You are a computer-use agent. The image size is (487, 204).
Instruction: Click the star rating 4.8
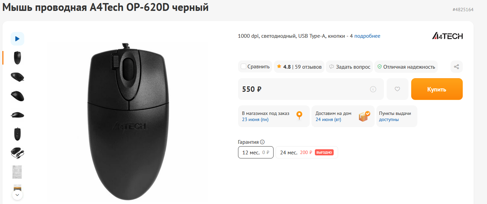(283, 67)
